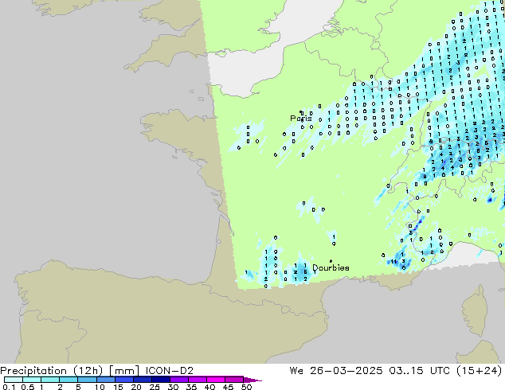
Task: Click the above-50 legend arrow tip
Action: click(252, 380)
